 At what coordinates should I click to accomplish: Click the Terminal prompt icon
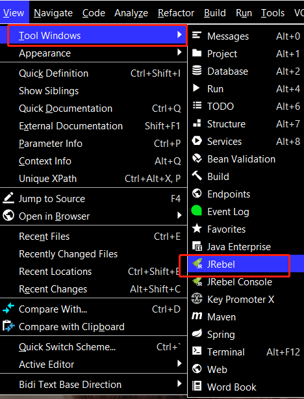click(197, 351)
